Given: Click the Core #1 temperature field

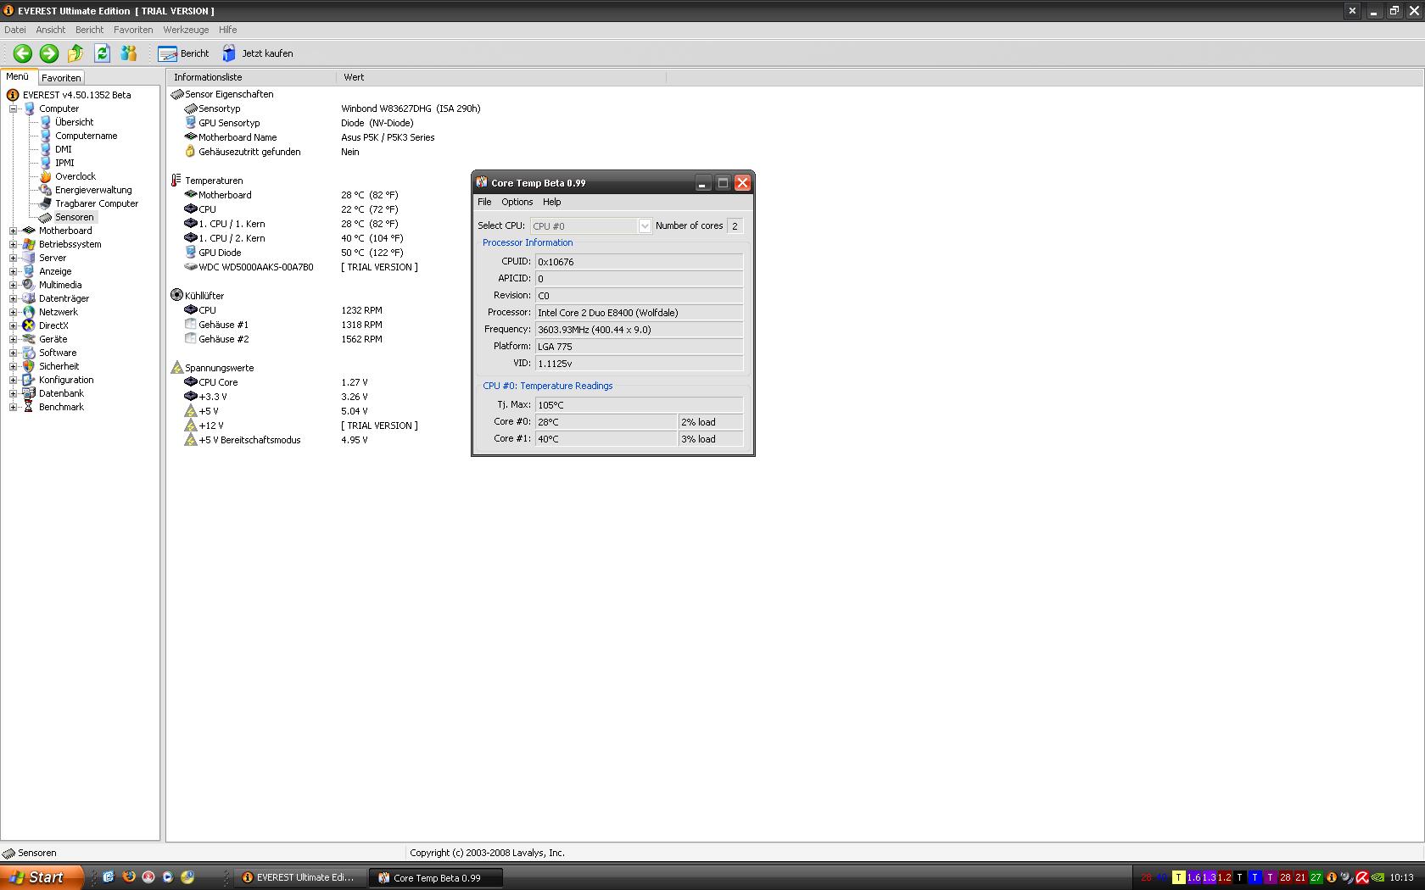Looking at the screenshot, I should 606,439.
